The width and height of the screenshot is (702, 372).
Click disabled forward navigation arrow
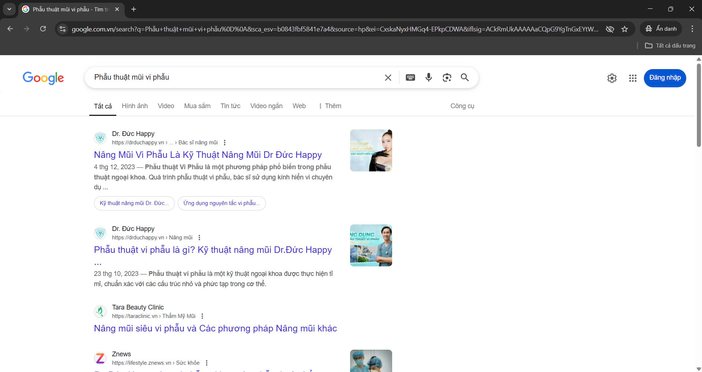coord(26,29)
